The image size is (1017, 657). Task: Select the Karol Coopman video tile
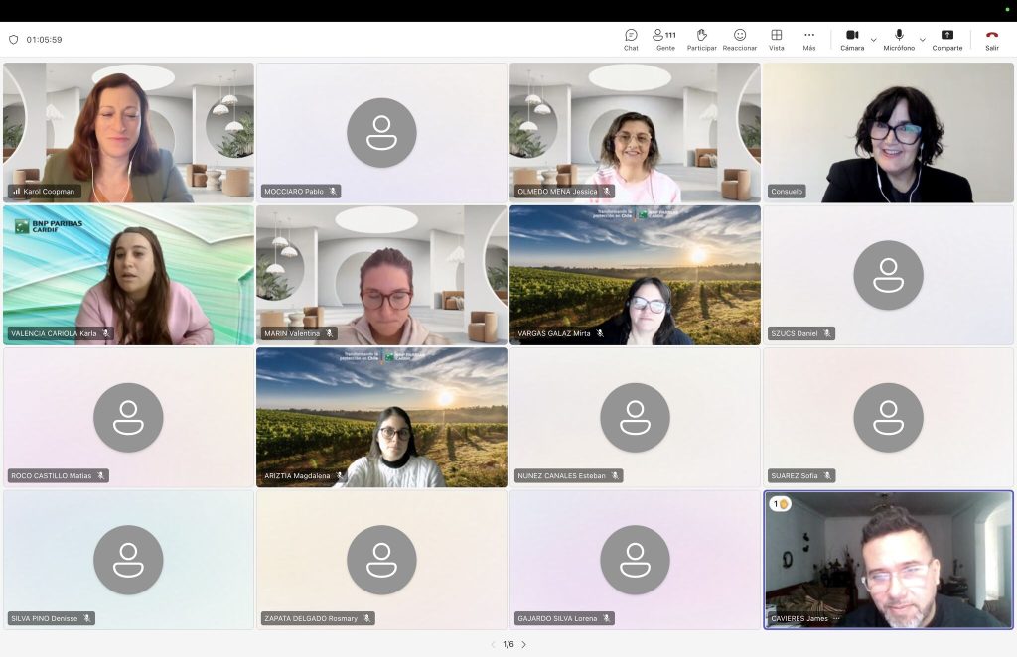(128, 133)
